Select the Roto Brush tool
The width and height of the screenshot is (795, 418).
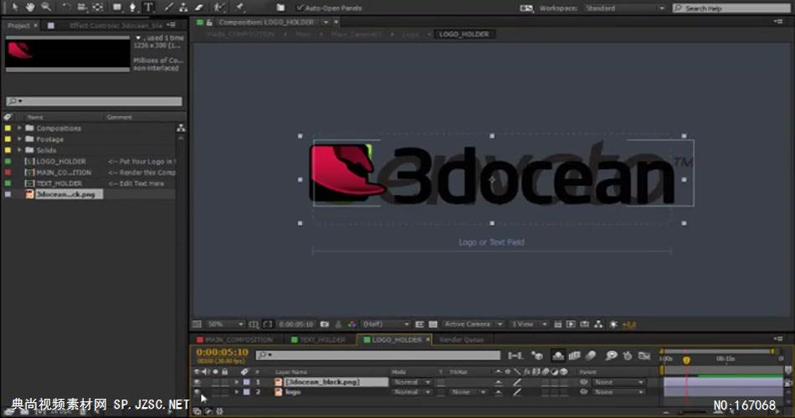(x=219, y=7)
